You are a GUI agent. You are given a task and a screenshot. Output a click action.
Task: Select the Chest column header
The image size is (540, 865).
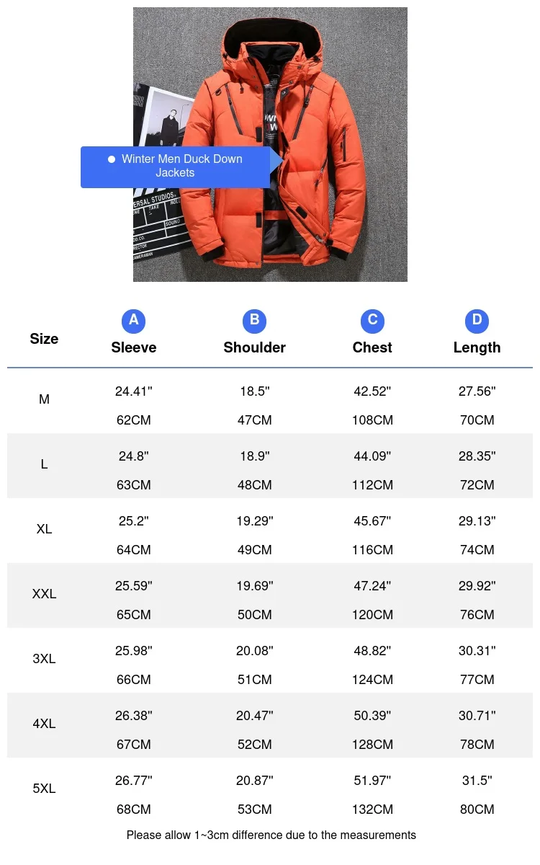pyautogui.click(x=372, y=347)
